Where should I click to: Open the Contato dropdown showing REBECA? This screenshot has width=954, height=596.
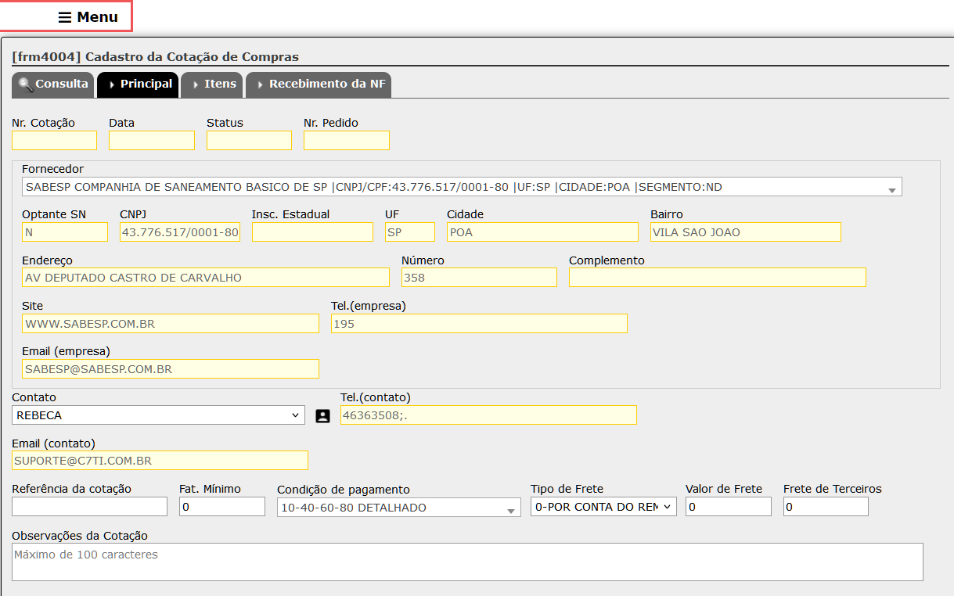point(158,415)
